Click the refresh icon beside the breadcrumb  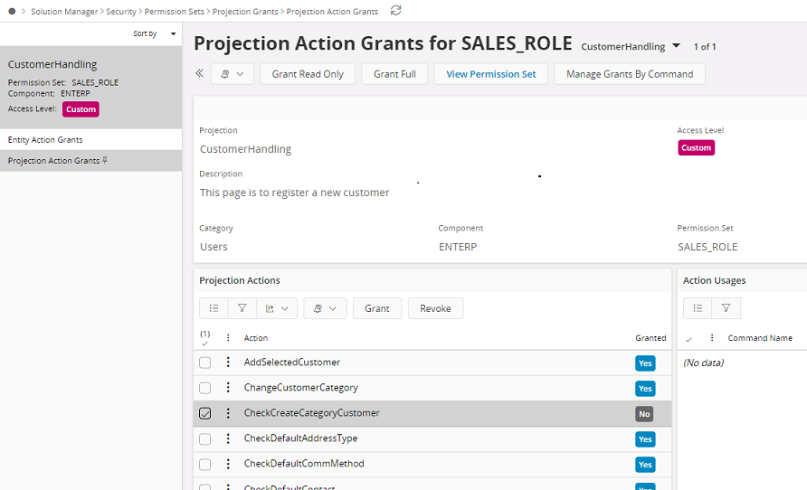pos(395,11)
